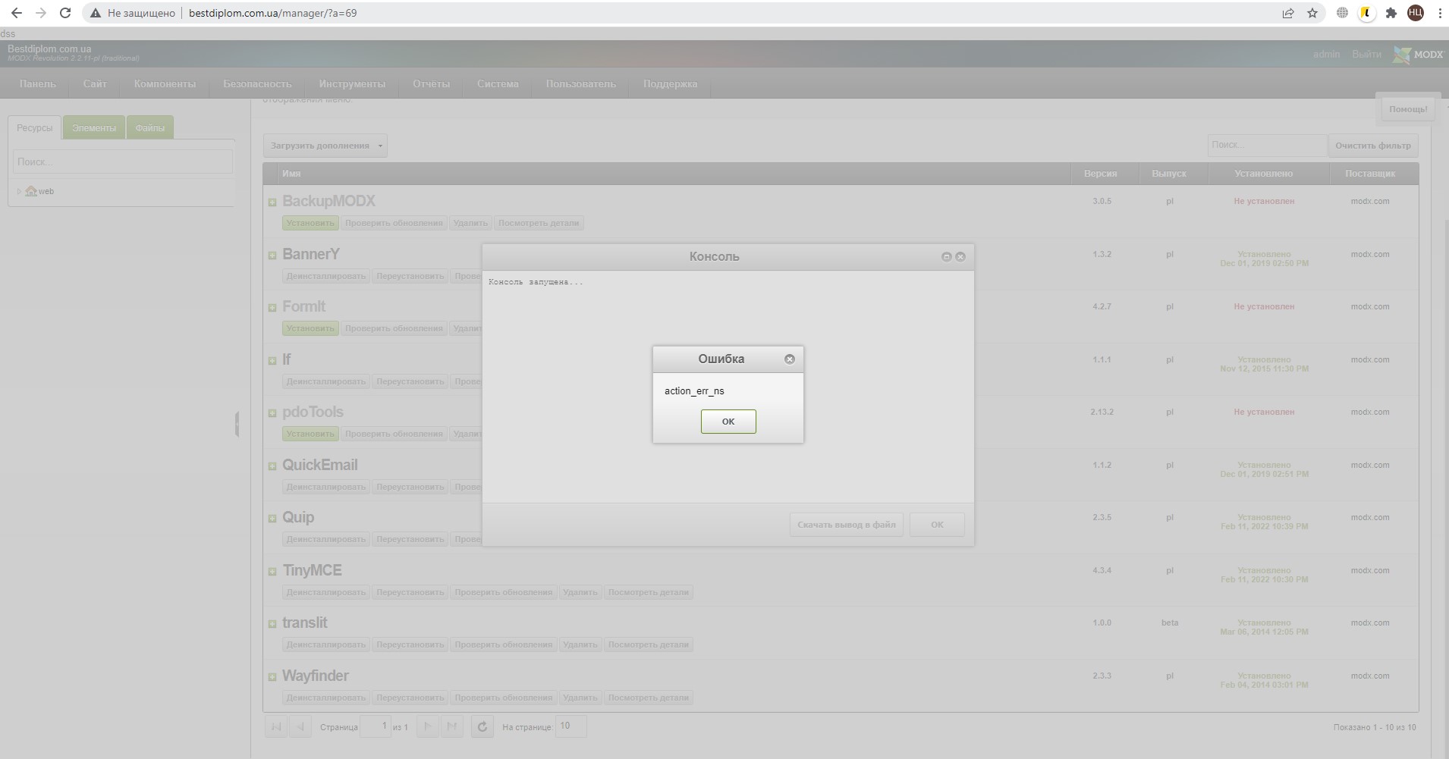Bookmark the page with the star icon
Screen dimensions: 1449x759
point(1312,13)
